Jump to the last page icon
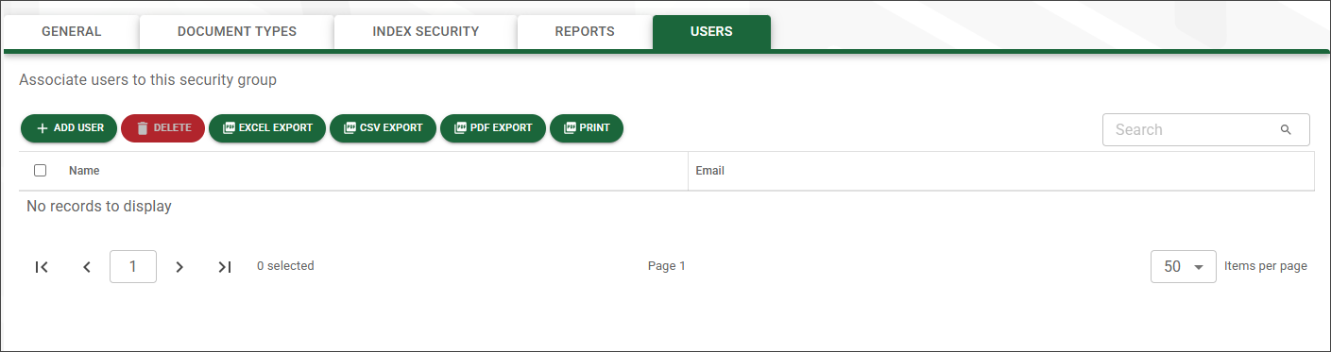 225,267
